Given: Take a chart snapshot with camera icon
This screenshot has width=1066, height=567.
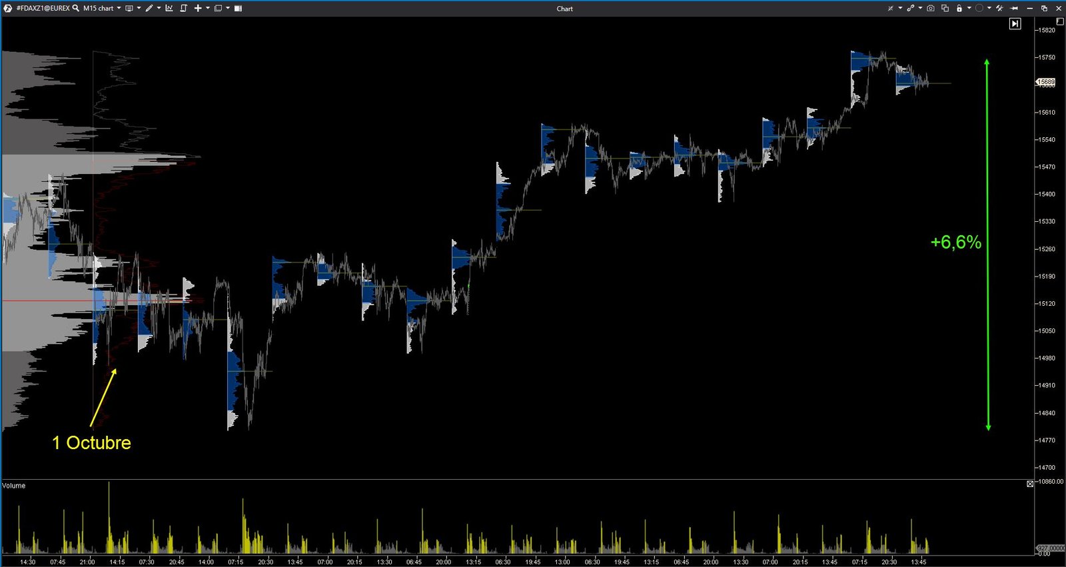Looking at the screenshot, I should [931, 8].
